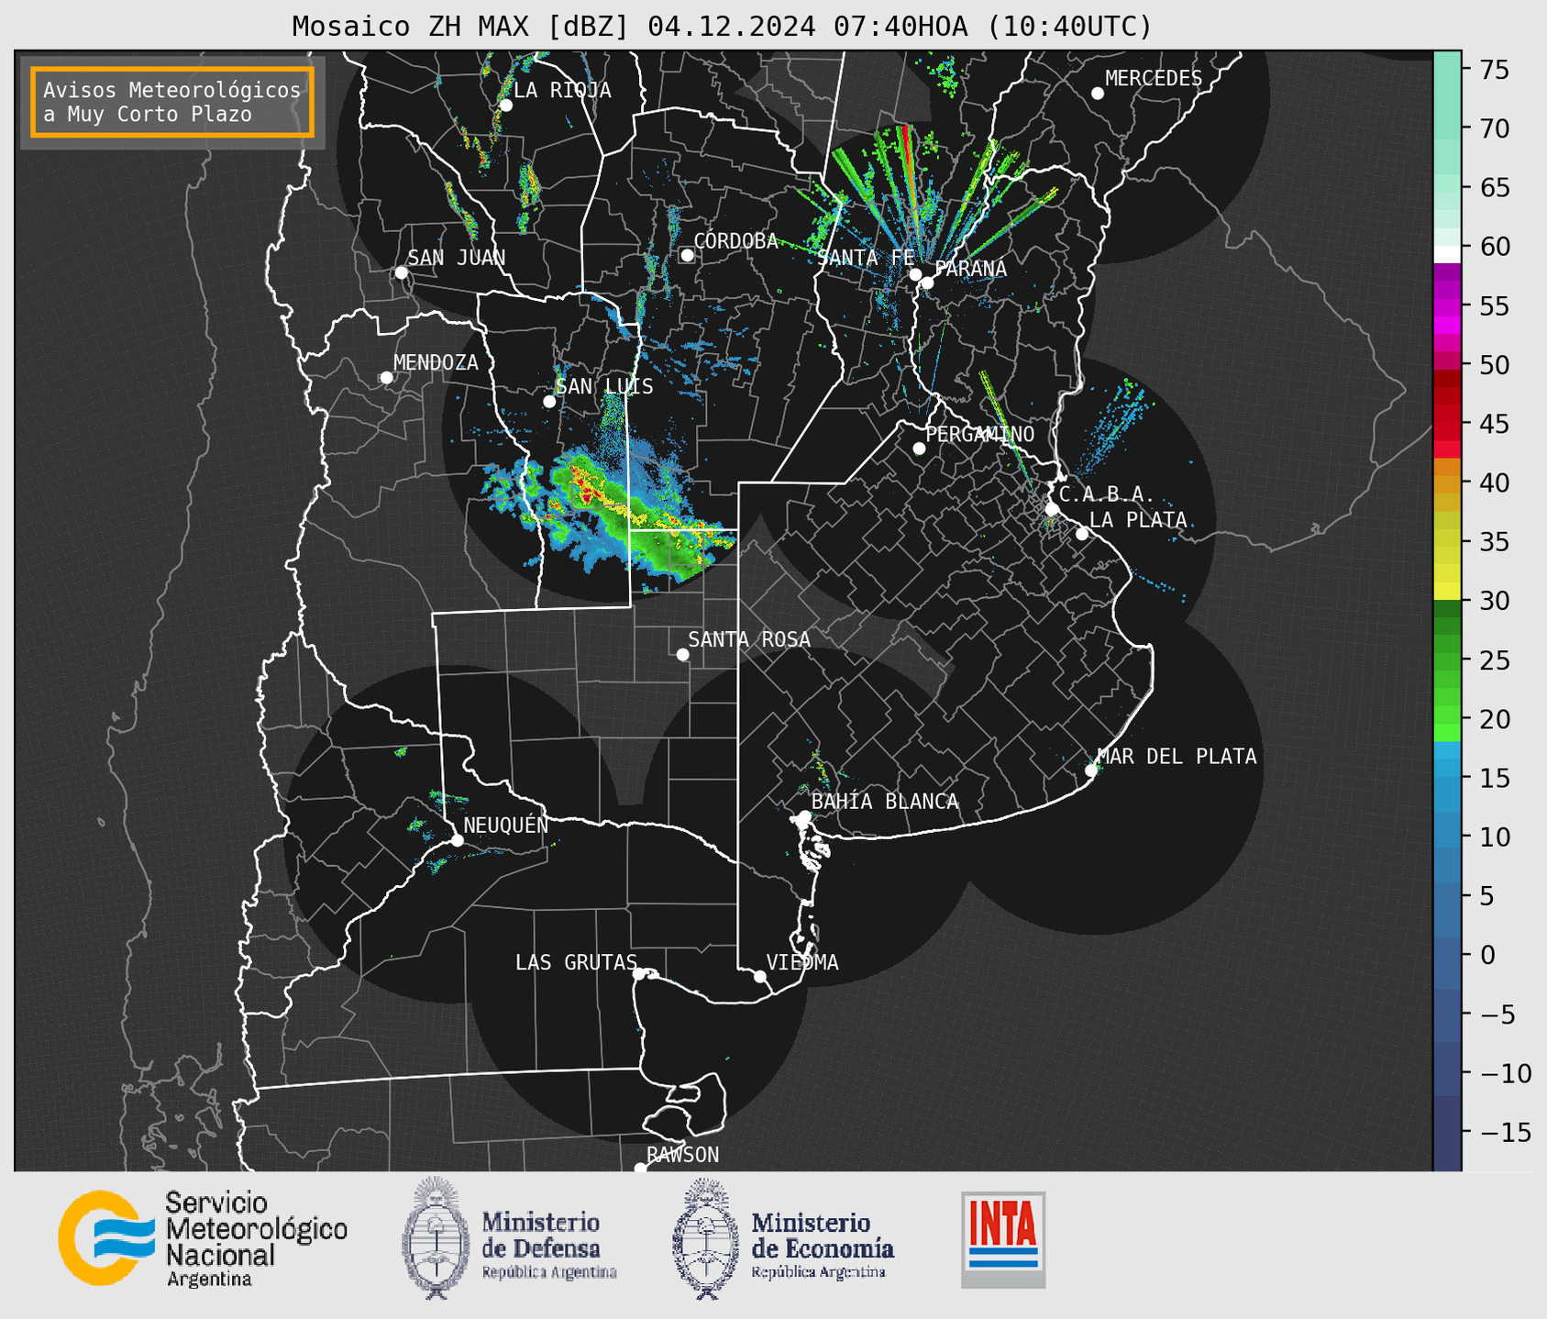Click the magenta 55 dBZ band on color scale
Image resolution: width=1547 pixels, height=1319 pixels.
pyautogui.click(x=1447, y=306)
